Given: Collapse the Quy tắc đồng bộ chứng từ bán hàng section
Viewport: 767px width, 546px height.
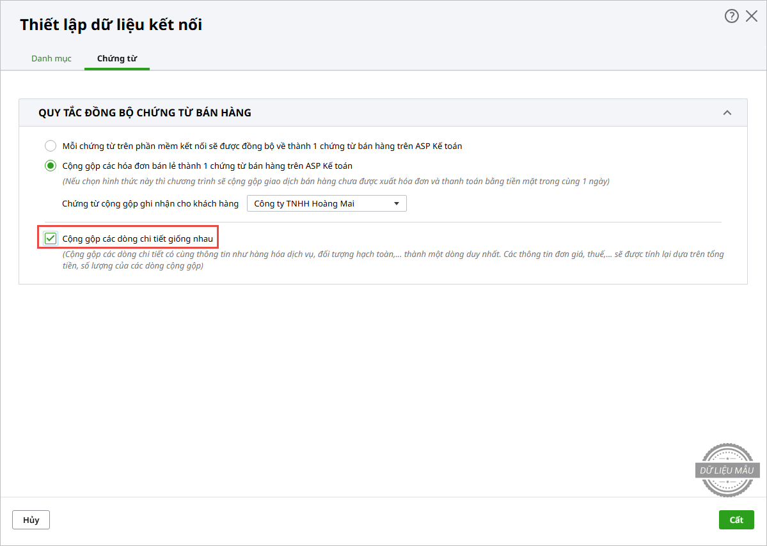Looking at the screenshot, I should point(727,113).
